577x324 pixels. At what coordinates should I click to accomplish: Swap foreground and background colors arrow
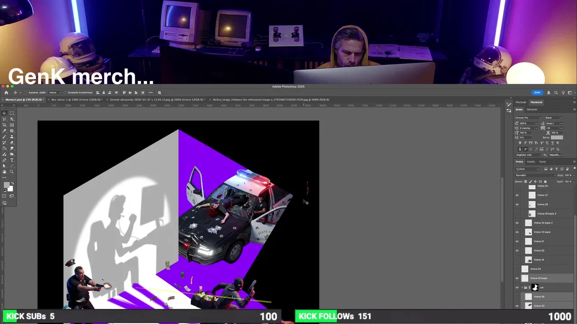[x=13, y=183]
